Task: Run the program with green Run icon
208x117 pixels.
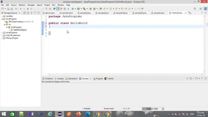Action: pos(78,9)
